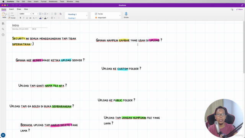
Task: Switch to the Draw ribbon tab
Action: pos(19,9)
